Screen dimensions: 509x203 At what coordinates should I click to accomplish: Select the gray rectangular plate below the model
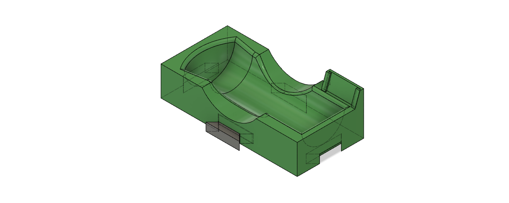(223, 136)
